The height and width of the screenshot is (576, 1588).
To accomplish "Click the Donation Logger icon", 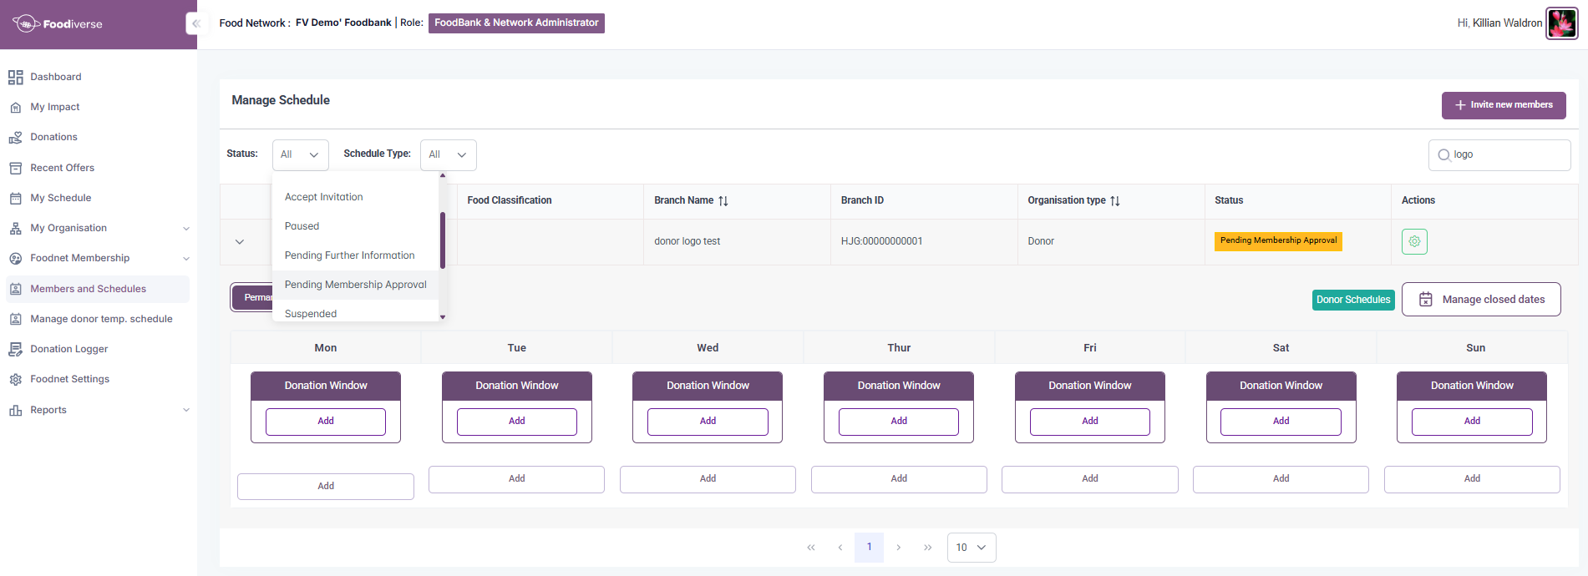I will [x=15, y=349].
